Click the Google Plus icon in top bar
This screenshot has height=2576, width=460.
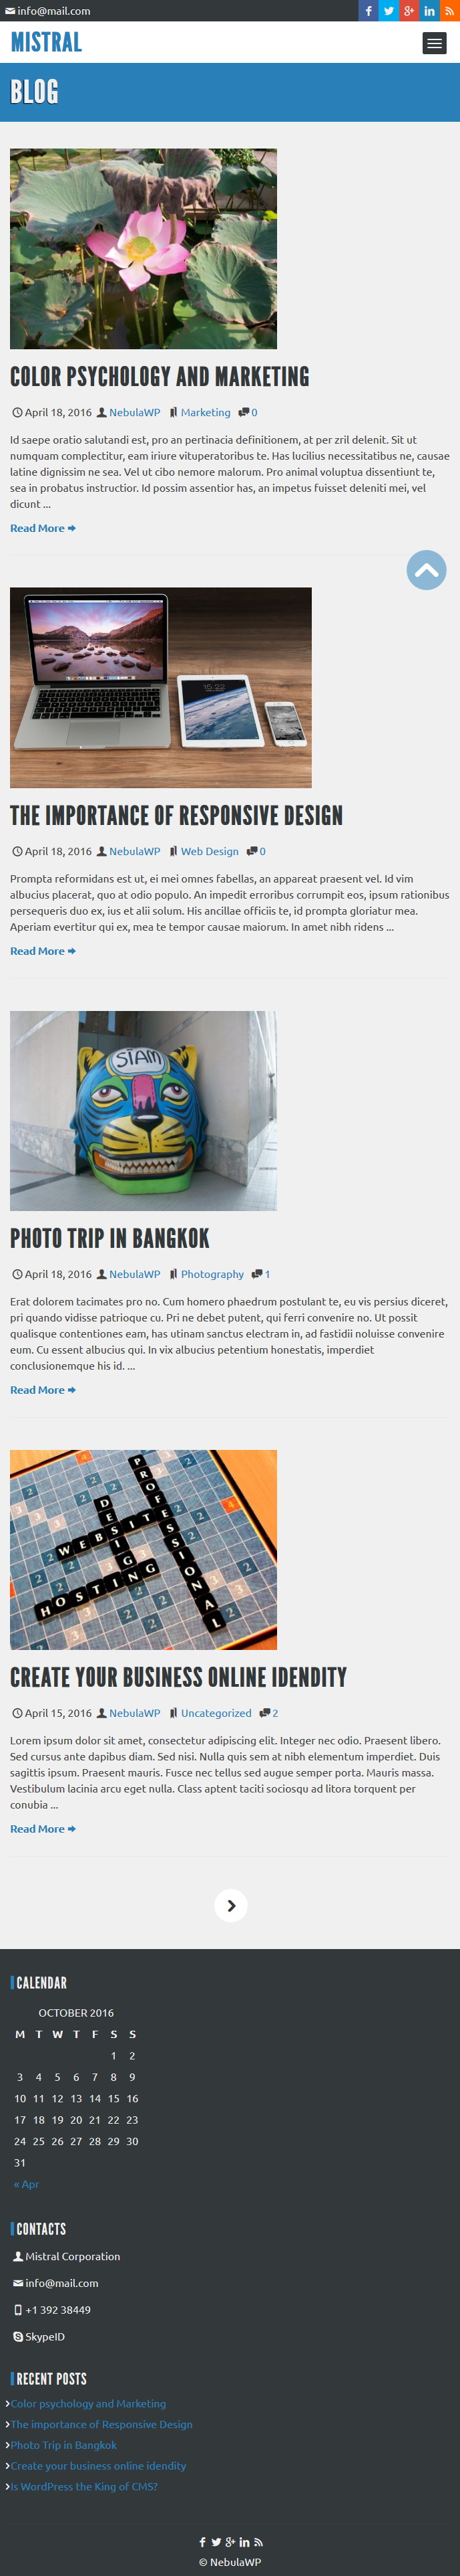(409, 11)
